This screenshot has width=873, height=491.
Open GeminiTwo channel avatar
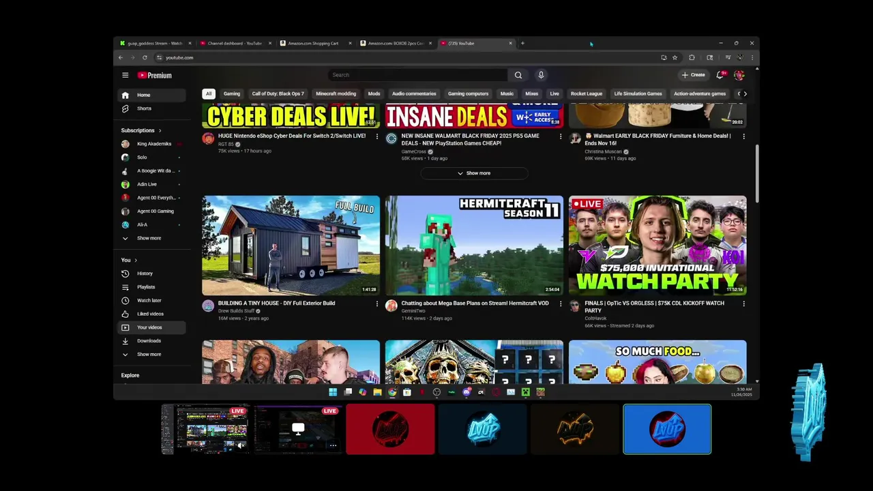pos(391,306)
